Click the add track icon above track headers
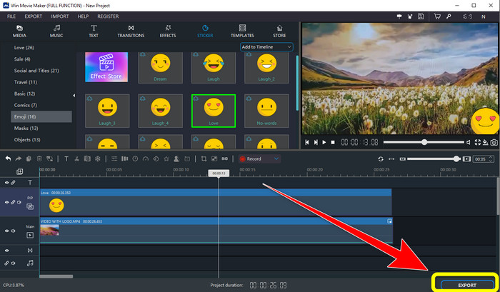500x292 pixels. 19,171
